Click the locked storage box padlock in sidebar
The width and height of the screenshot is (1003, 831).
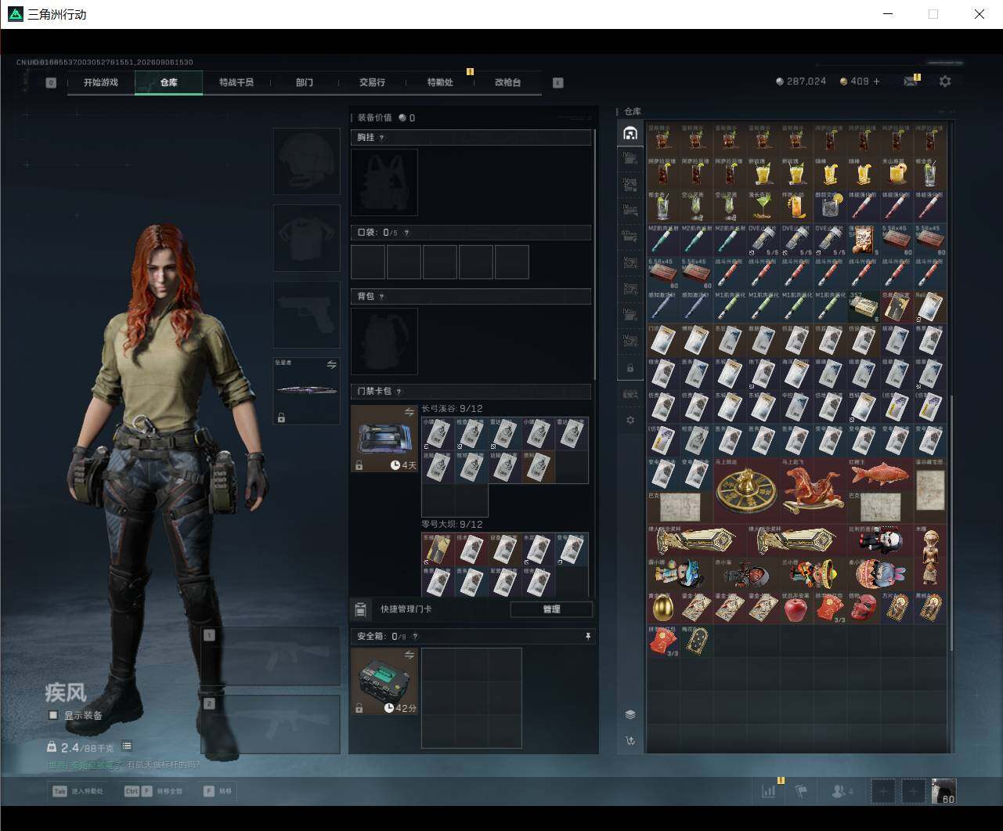coord(630,367)
